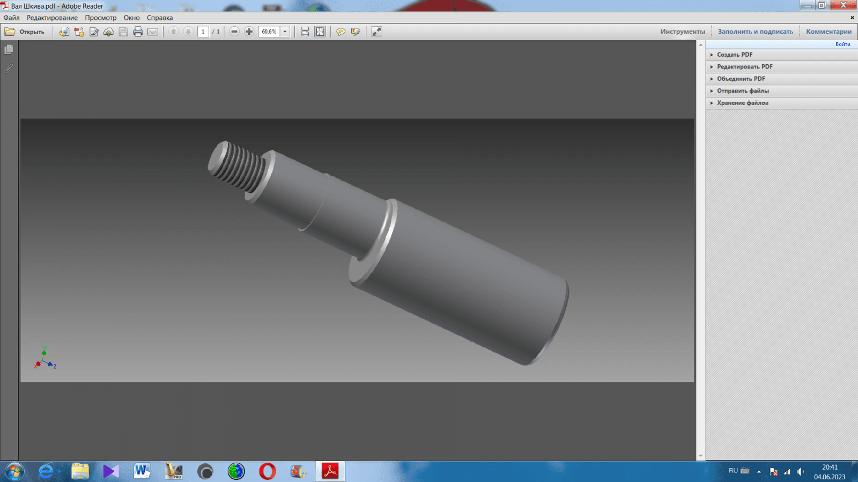Toggle fit one full page view
This screenshot has height=482, width=858.
tap(320, 32)
